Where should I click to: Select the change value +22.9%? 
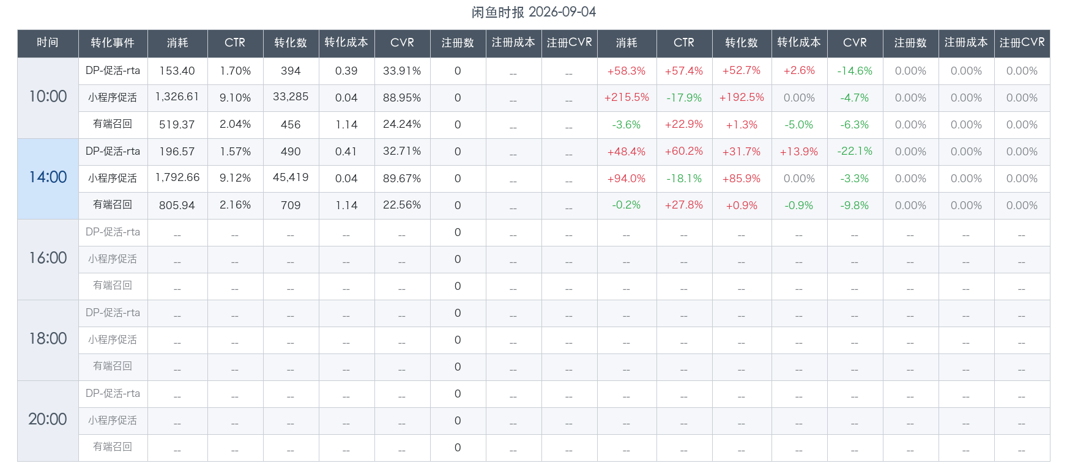coord(684,125)
